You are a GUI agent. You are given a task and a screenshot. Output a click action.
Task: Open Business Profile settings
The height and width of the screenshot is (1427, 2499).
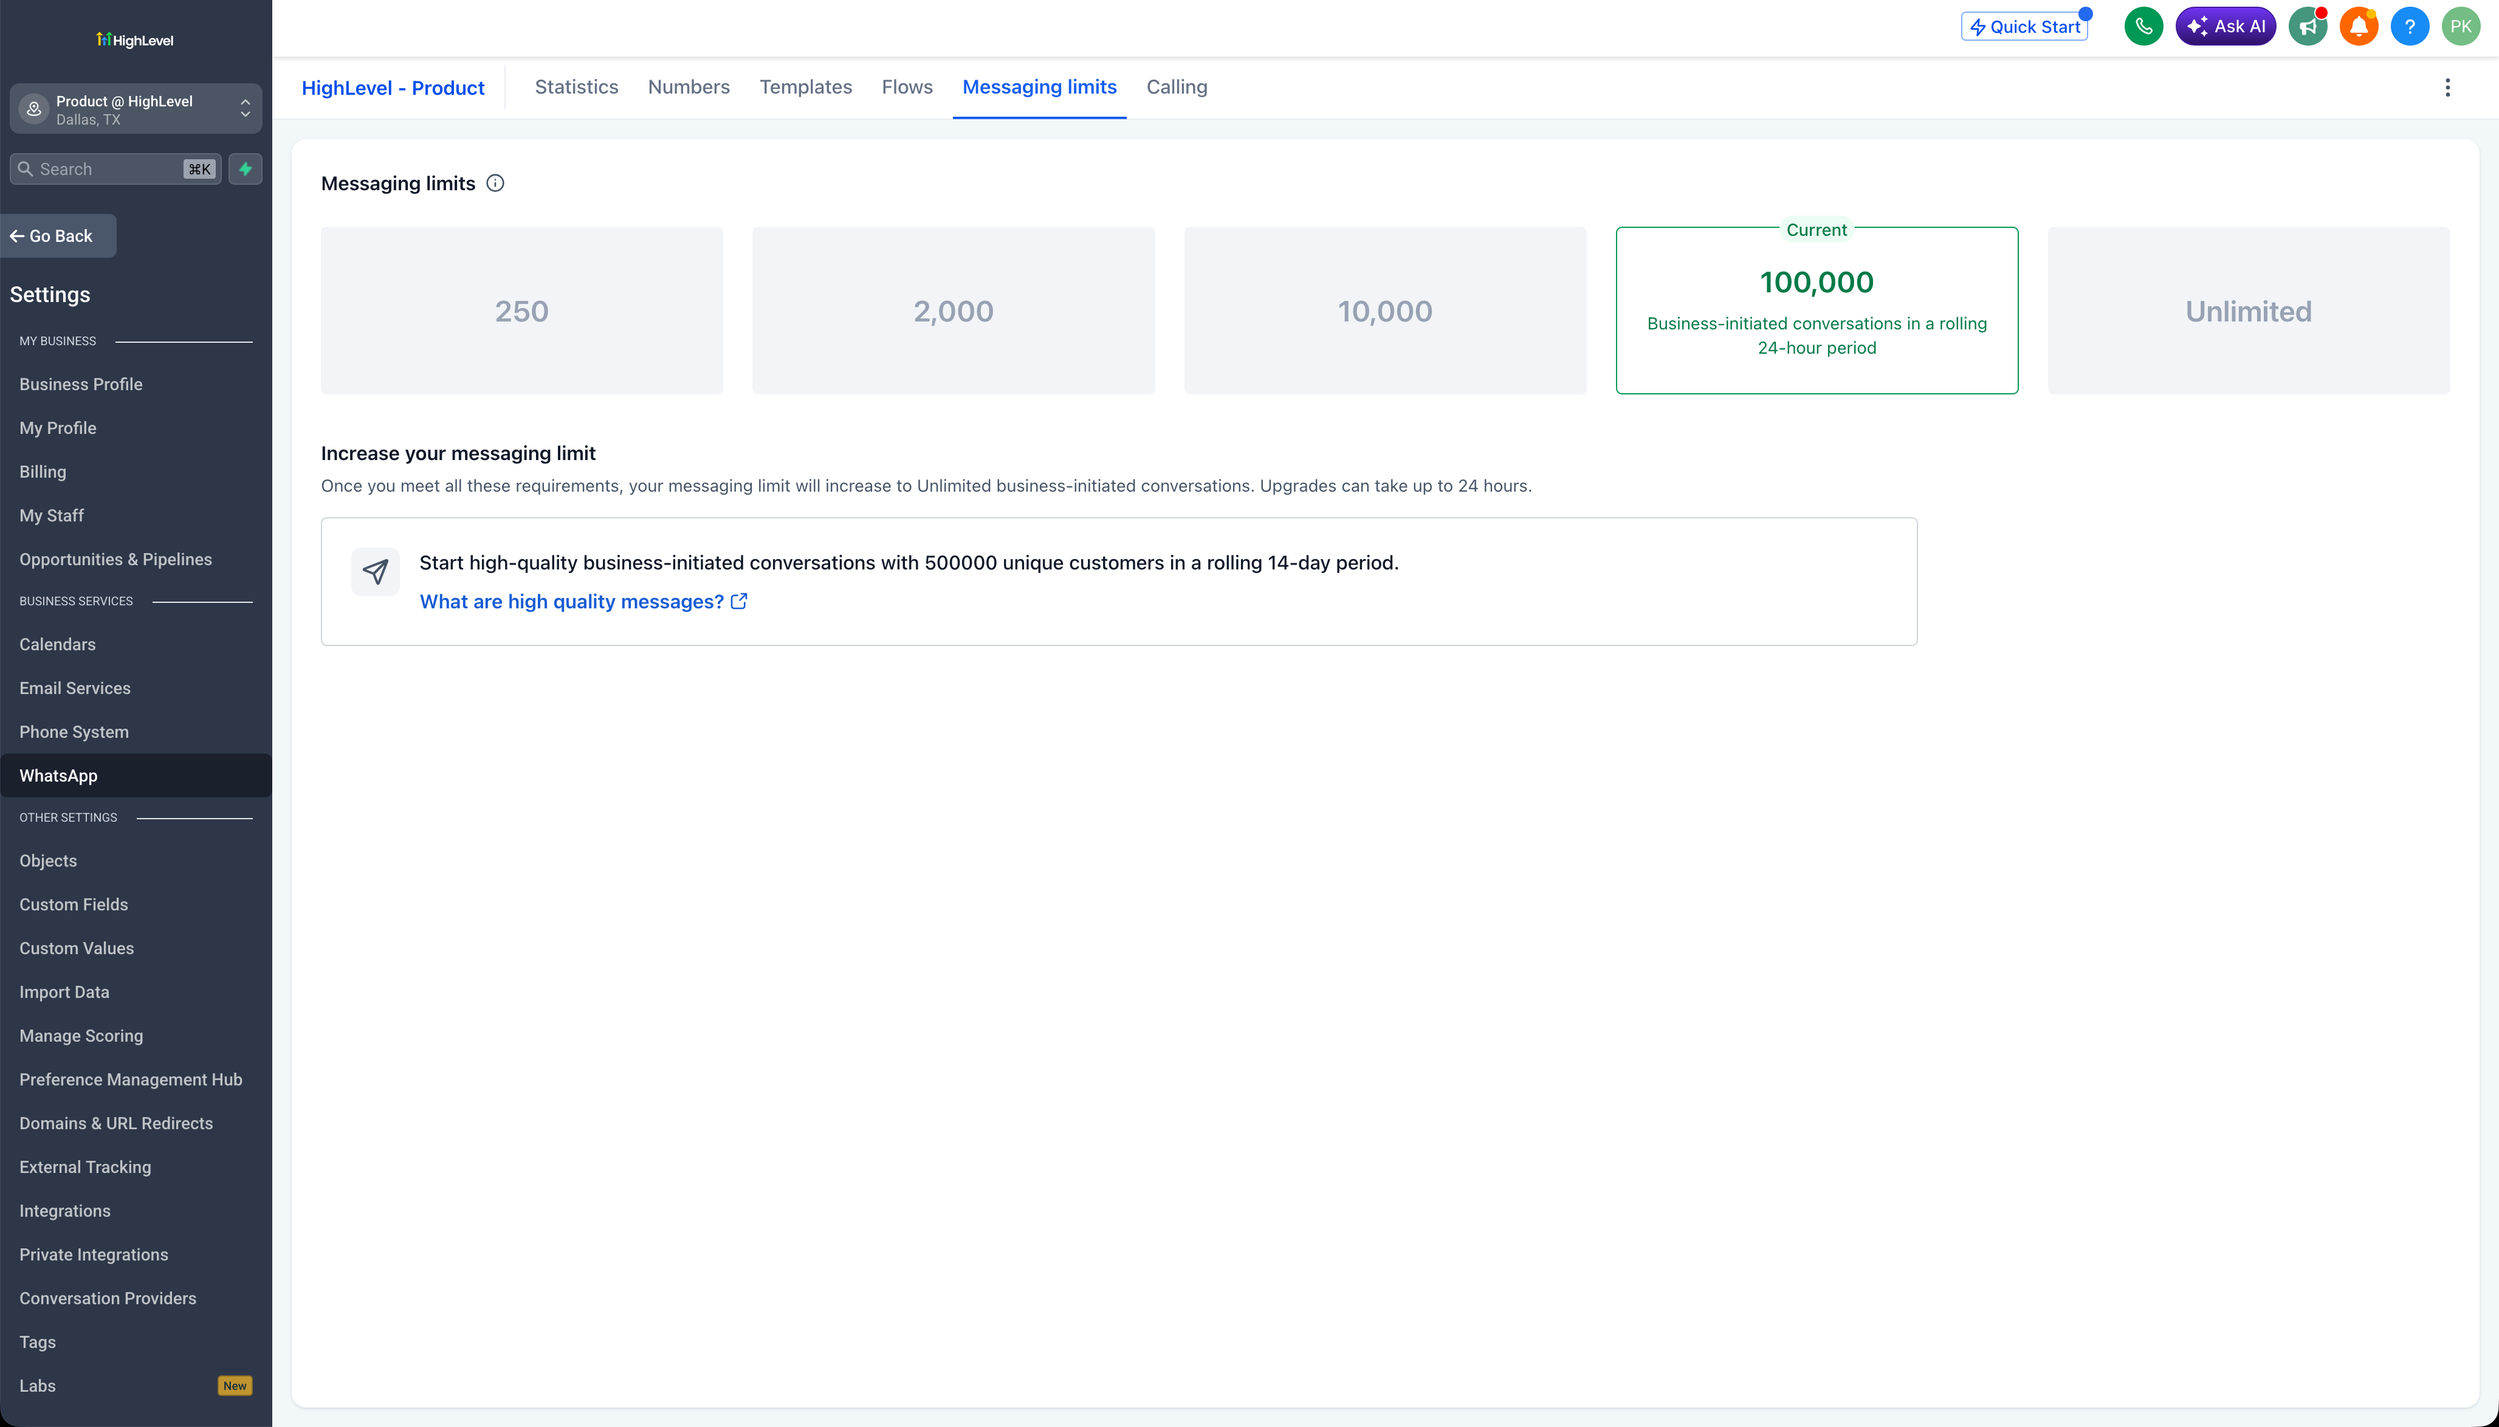pyautogui.click(x=81, y=384)
